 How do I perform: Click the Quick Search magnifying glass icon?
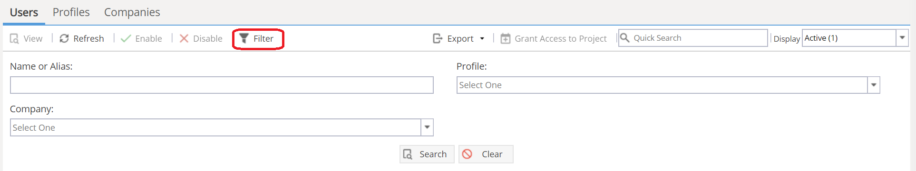[x=625, y=38]
